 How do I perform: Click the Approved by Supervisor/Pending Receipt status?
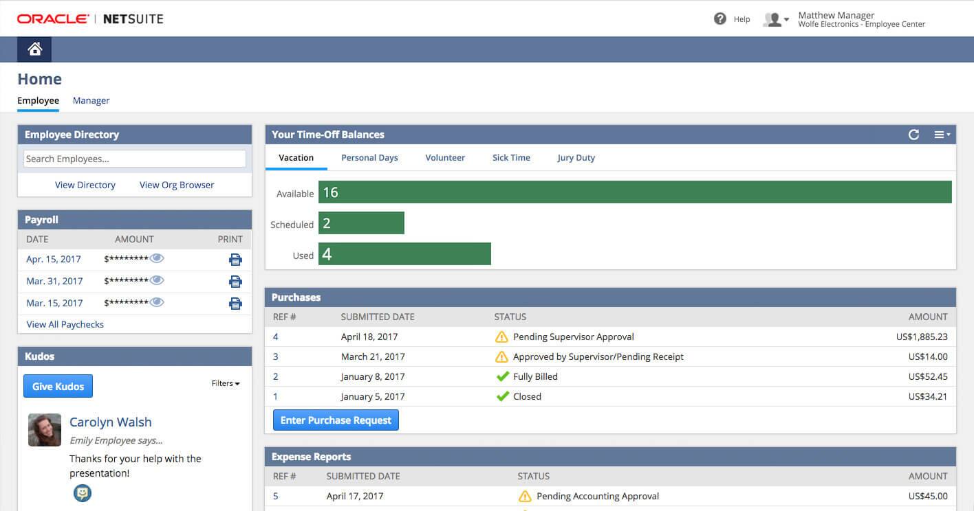[x=598, y=356]
